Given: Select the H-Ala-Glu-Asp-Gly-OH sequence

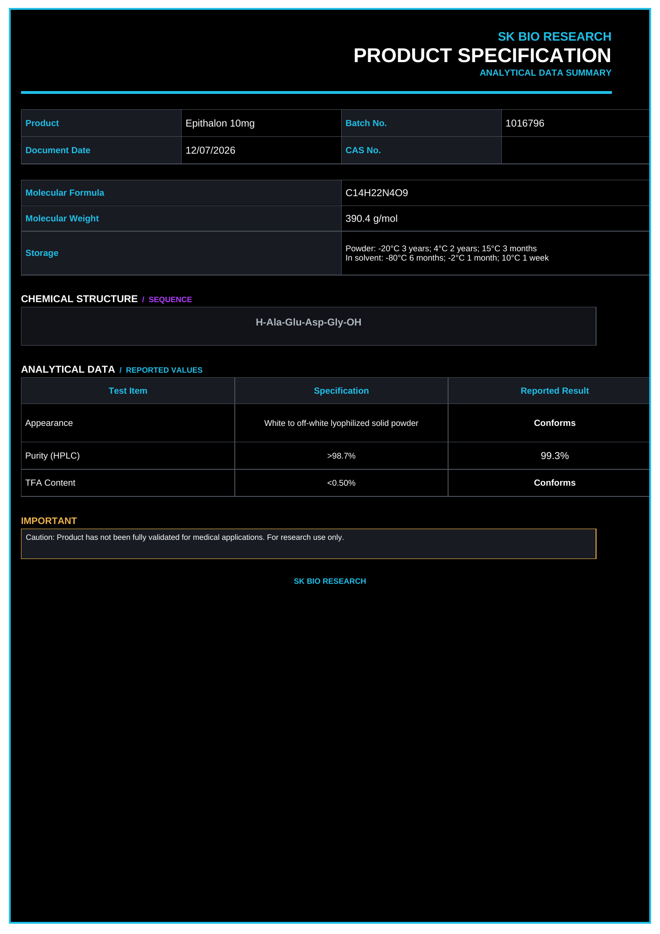Looking at the screenshot, I should 309,322.
